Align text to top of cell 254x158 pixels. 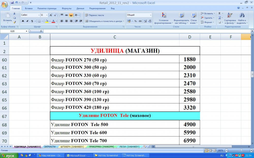(62, 15)
